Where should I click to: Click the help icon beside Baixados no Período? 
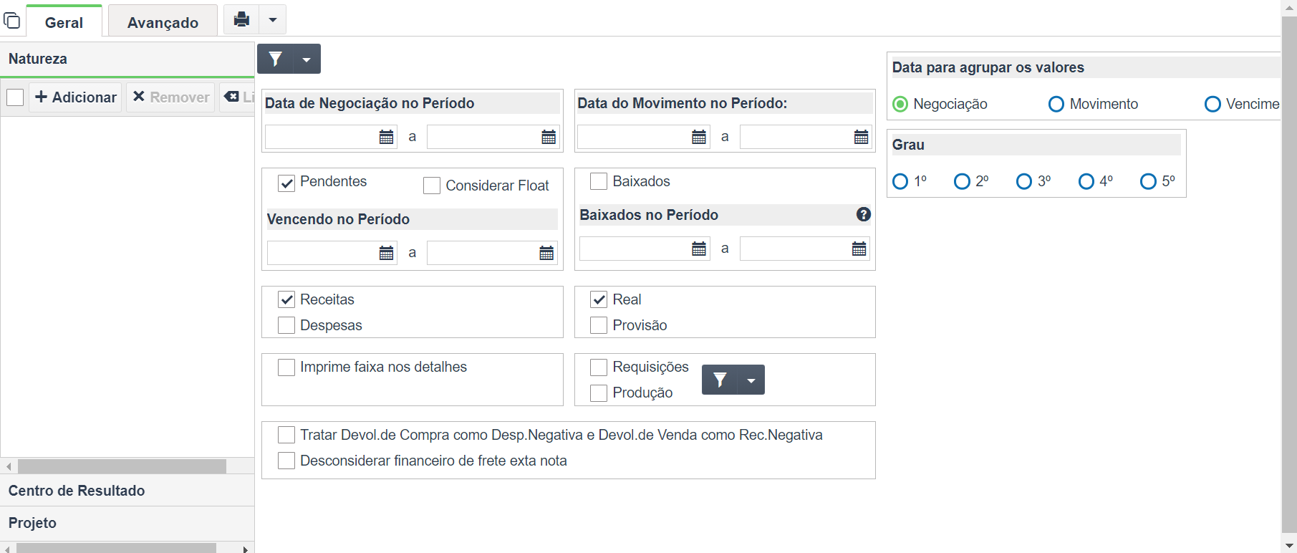point(864,214)
